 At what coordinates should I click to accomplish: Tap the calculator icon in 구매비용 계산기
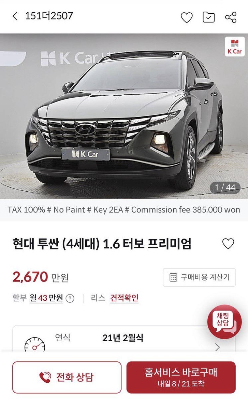[x=173, y=277]
